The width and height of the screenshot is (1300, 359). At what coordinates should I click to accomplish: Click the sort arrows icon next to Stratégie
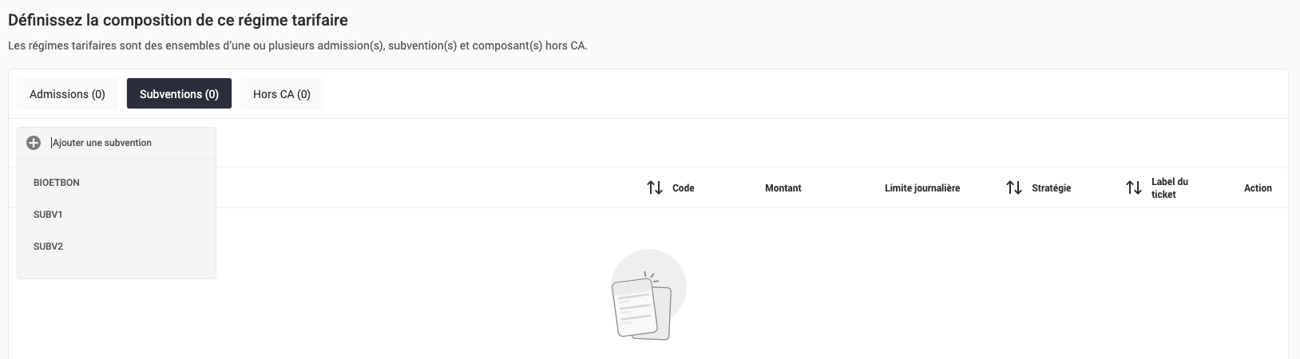click(x=1013, y=188)
